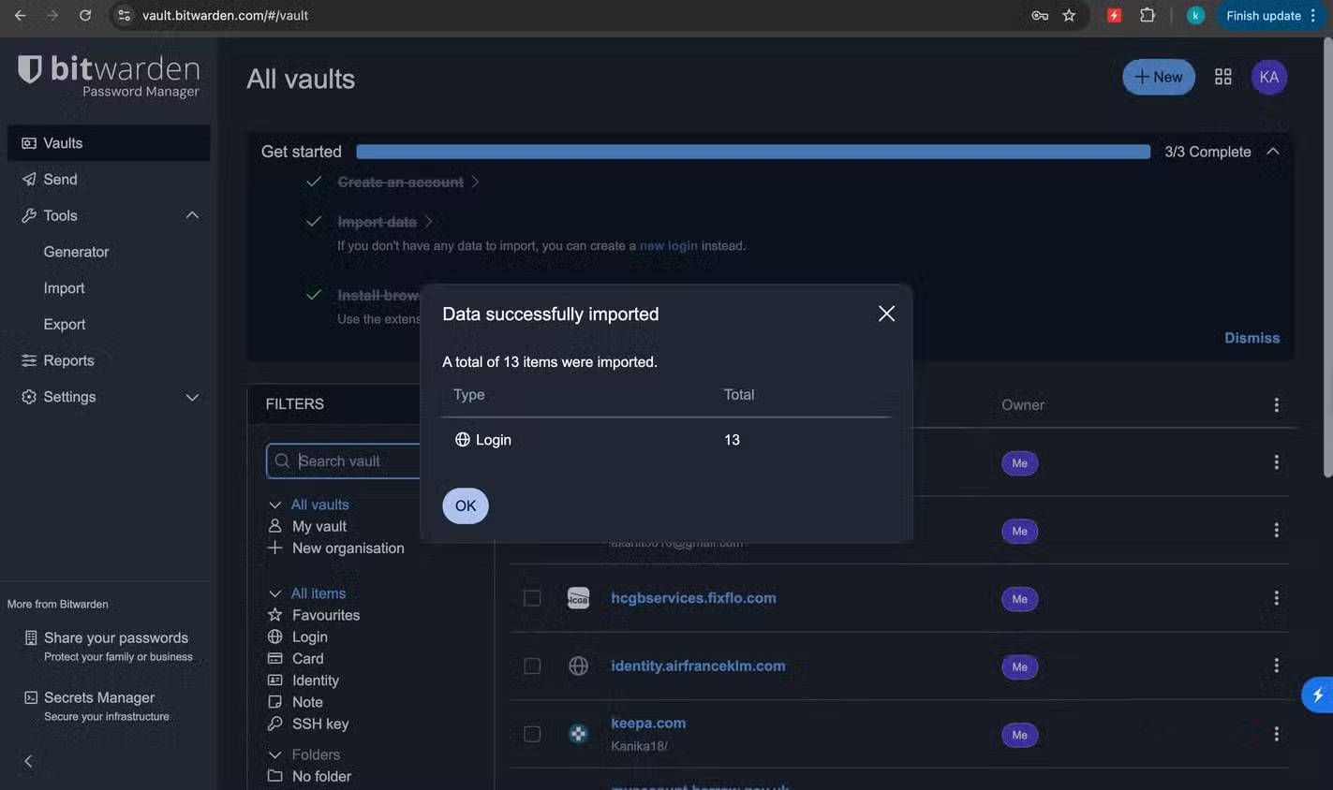The width and height of the screenshot is (1333, 790).
Task: Filter items by SSH key type
Action: 319,724
